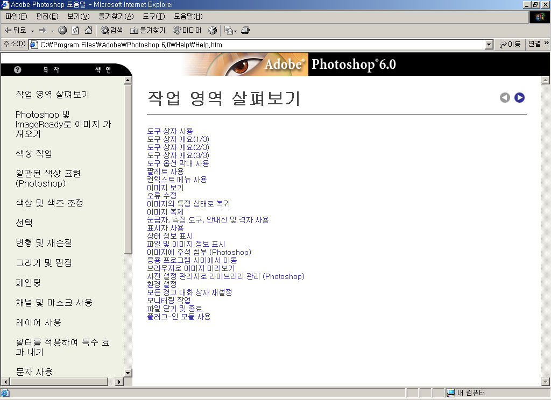Open the 도움말(H) menu
This screenshot has height=400, width=551.
[x=188, y=17]
